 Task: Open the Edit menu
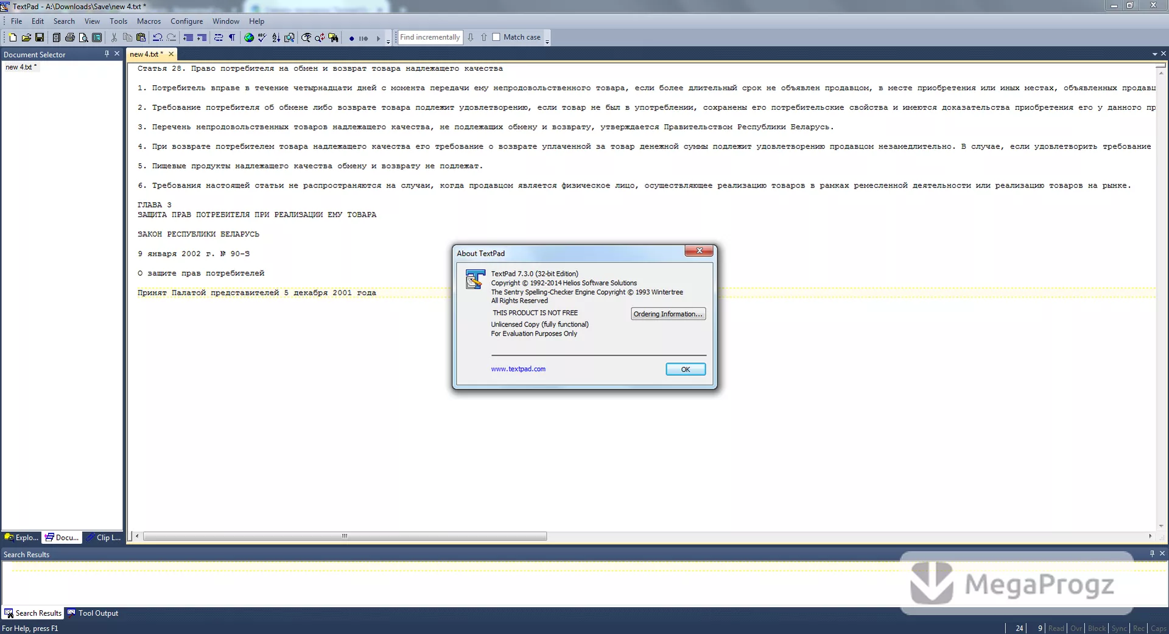[38, 21]
